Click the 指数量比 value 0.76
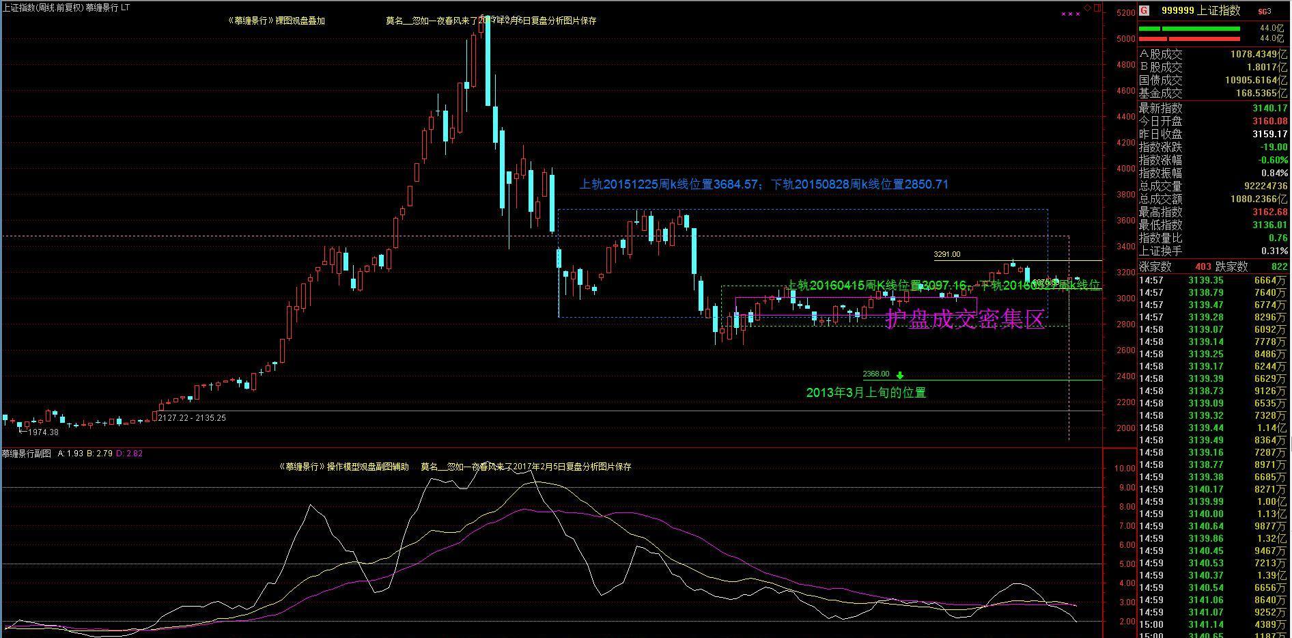This screenshot has width=1292, height=638. click(x=1278, y=238)
